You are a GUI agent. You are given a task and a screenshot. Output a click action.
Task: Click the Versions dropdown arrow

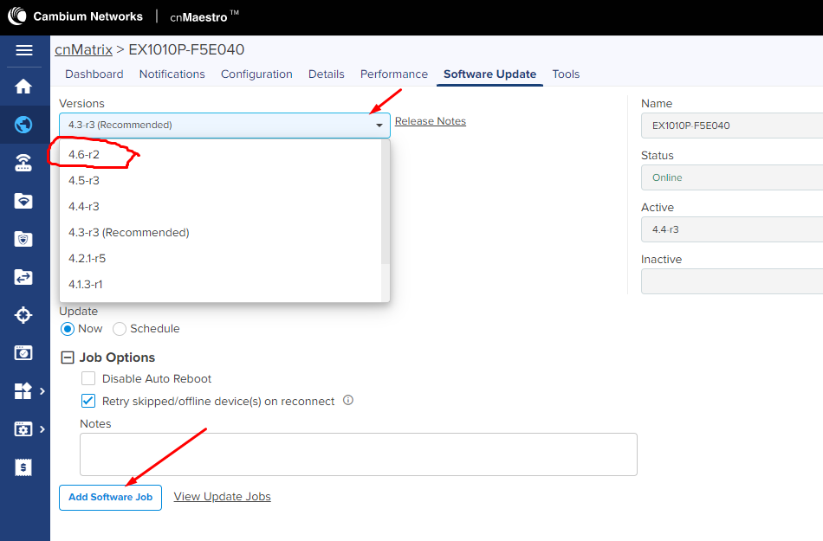click(x=379, y=126)
